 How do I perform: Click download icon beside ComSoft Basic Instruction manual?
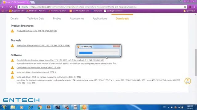12,68
